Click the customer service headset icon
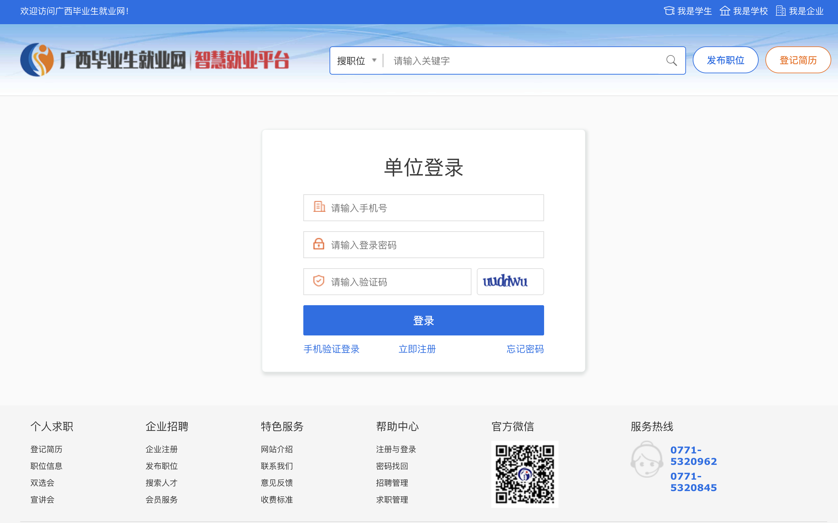 coord(646,459)
